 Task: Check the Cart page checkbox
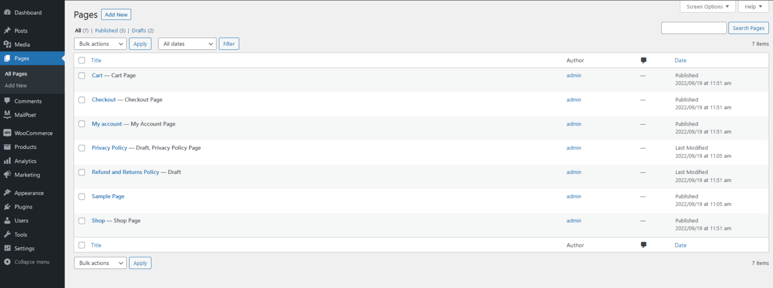click(82, 76)
